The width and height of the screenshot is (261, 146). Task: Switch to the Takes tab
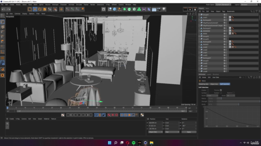[207, 8]
